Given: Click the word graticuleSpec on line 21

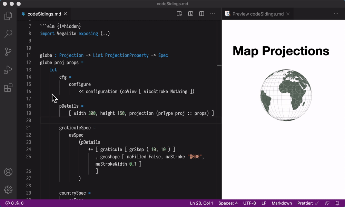Looking at the screenshot, I should (75, 128).
